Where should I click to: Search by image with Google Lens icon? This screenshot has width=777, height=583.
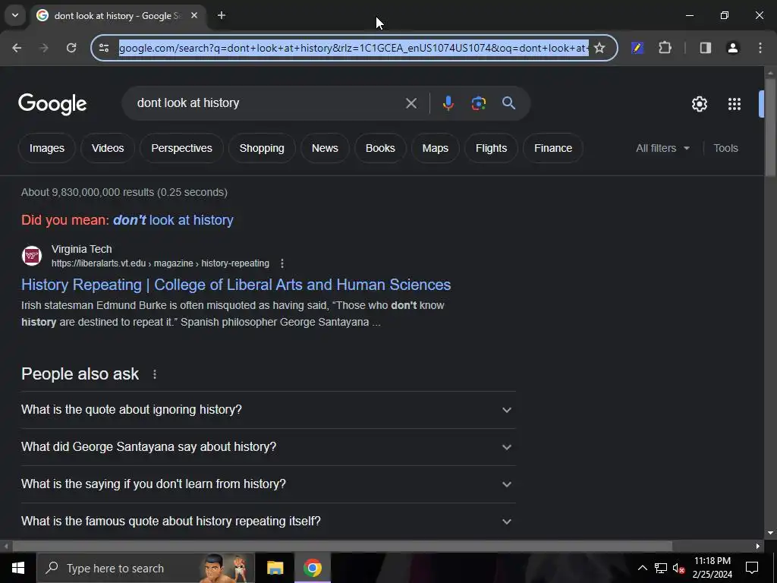click(x=478, y=103)
